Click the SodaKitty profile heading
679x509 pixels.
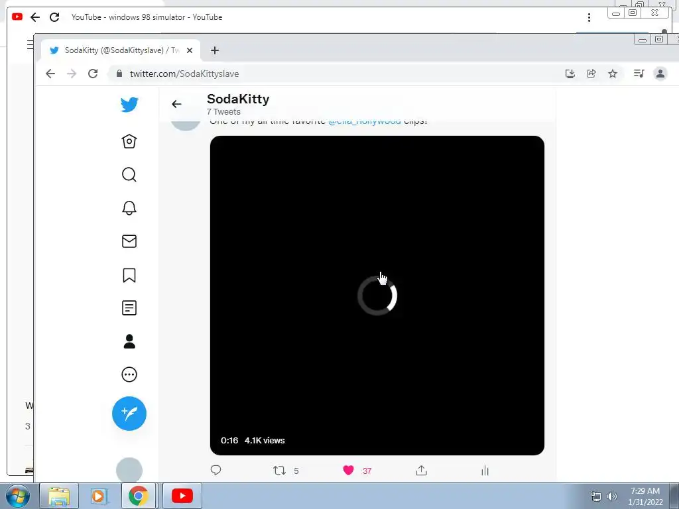(238, 99)
